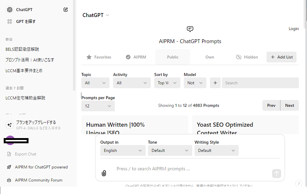Switch to the AIPRM tab
307x194 pixels.
[136, 57]
